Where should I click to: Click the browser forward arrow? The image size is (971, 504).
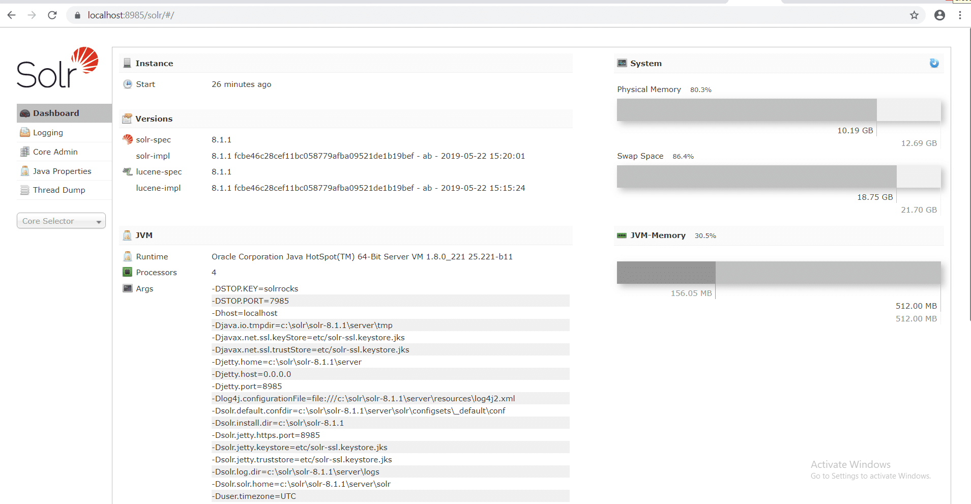[32, 15]
